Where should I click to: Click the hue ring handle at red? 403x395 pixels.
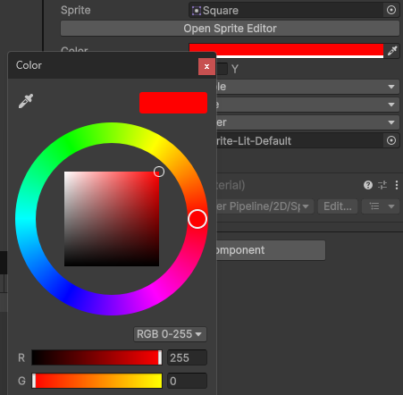(x=197, y=219)
